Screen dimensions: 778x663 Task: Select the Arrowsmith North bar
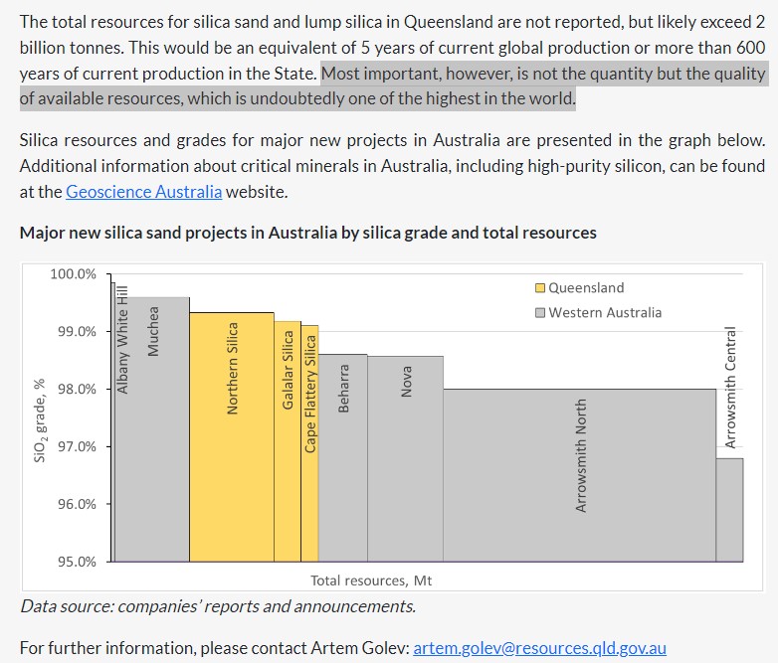pos(580,475)
